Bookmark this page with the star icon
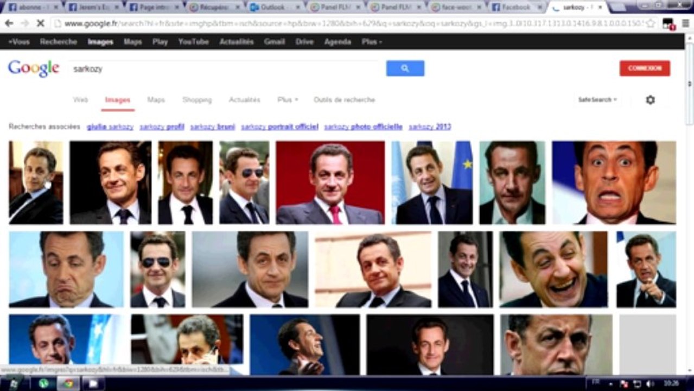Viewport: 694px width, 391px height. (x=651, y=23)
